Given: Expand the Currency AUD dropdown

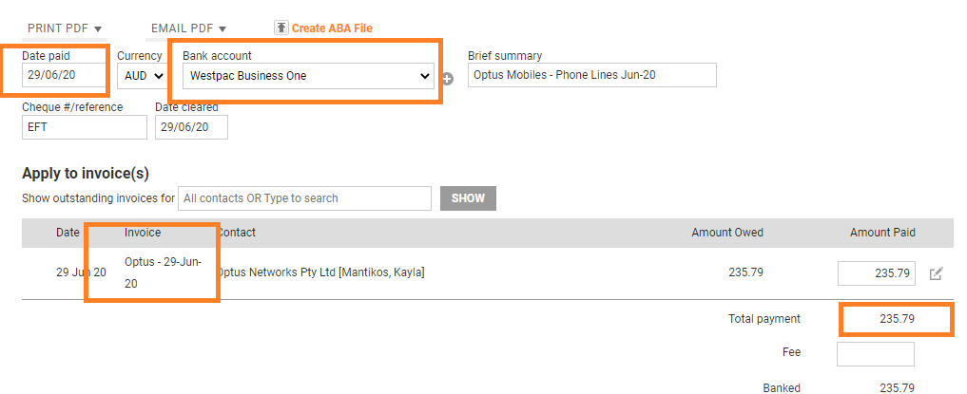Looking at the screenshot, I should pos(142,75).
